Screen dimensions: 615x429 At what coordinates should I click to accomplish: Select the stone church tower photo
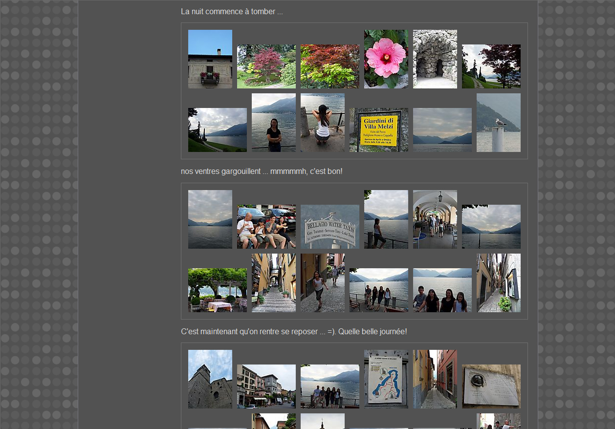[x=210, y=379]
